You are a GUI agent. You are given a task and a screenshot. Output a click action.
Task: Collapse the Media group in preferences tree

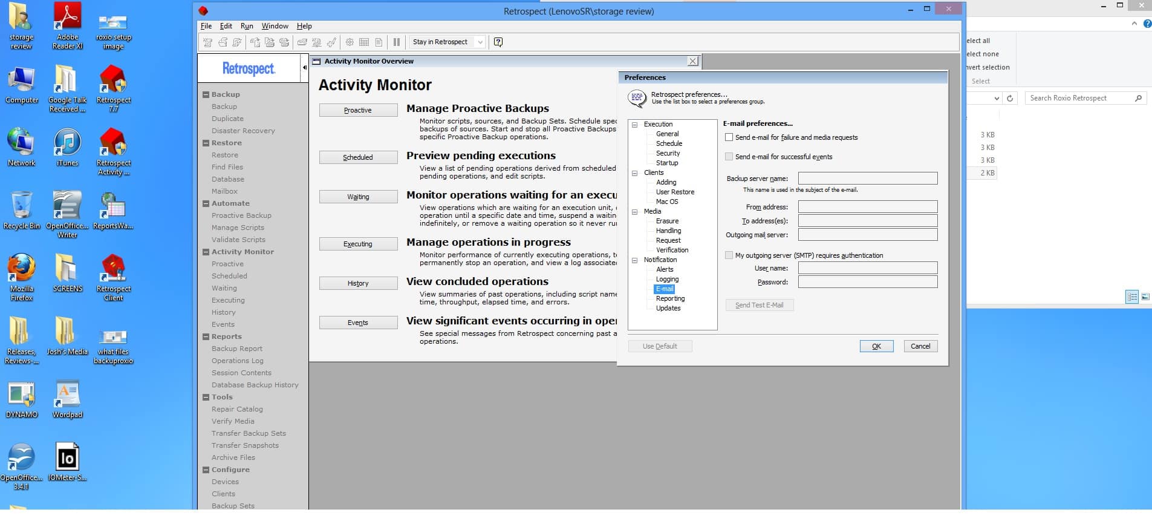tap(635, 212)
